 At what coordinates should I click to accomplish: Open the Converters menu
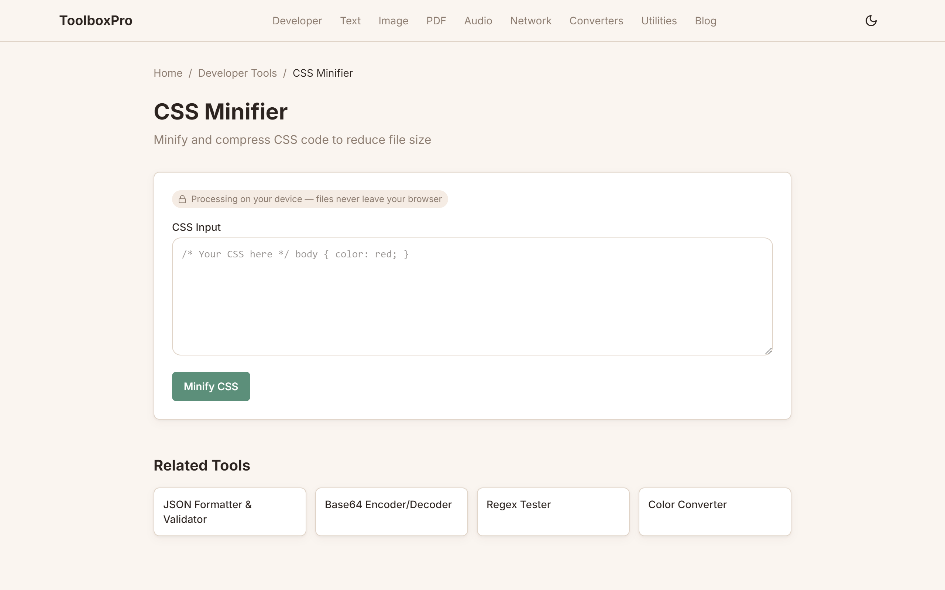(x=596, y=21)
